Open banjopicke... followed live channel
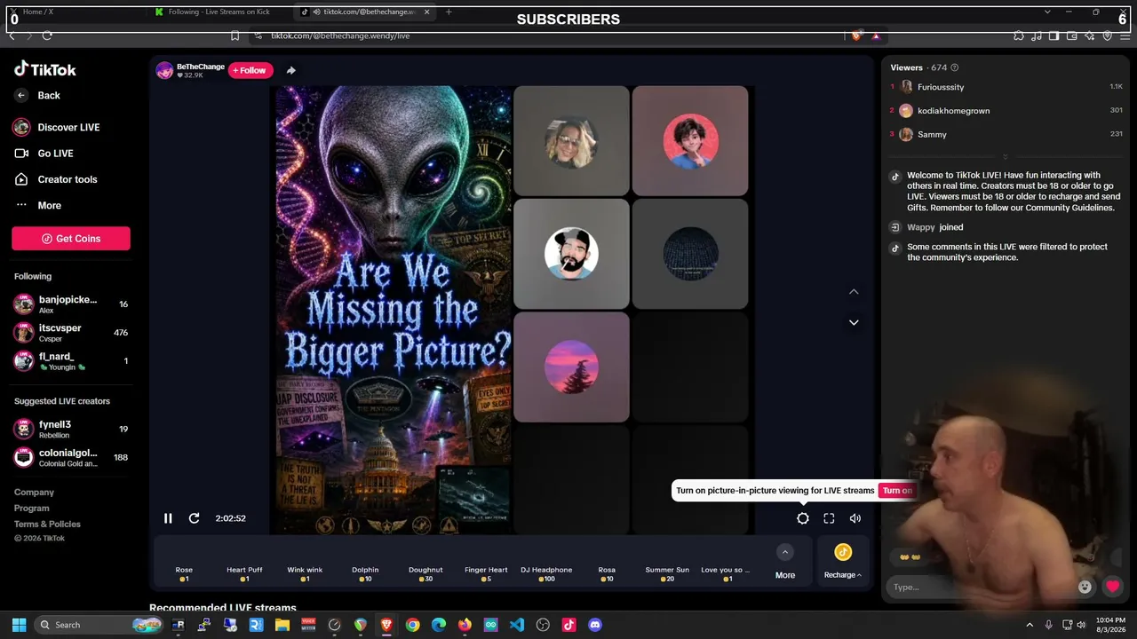Screen dimensions: 1137x639 71,304
